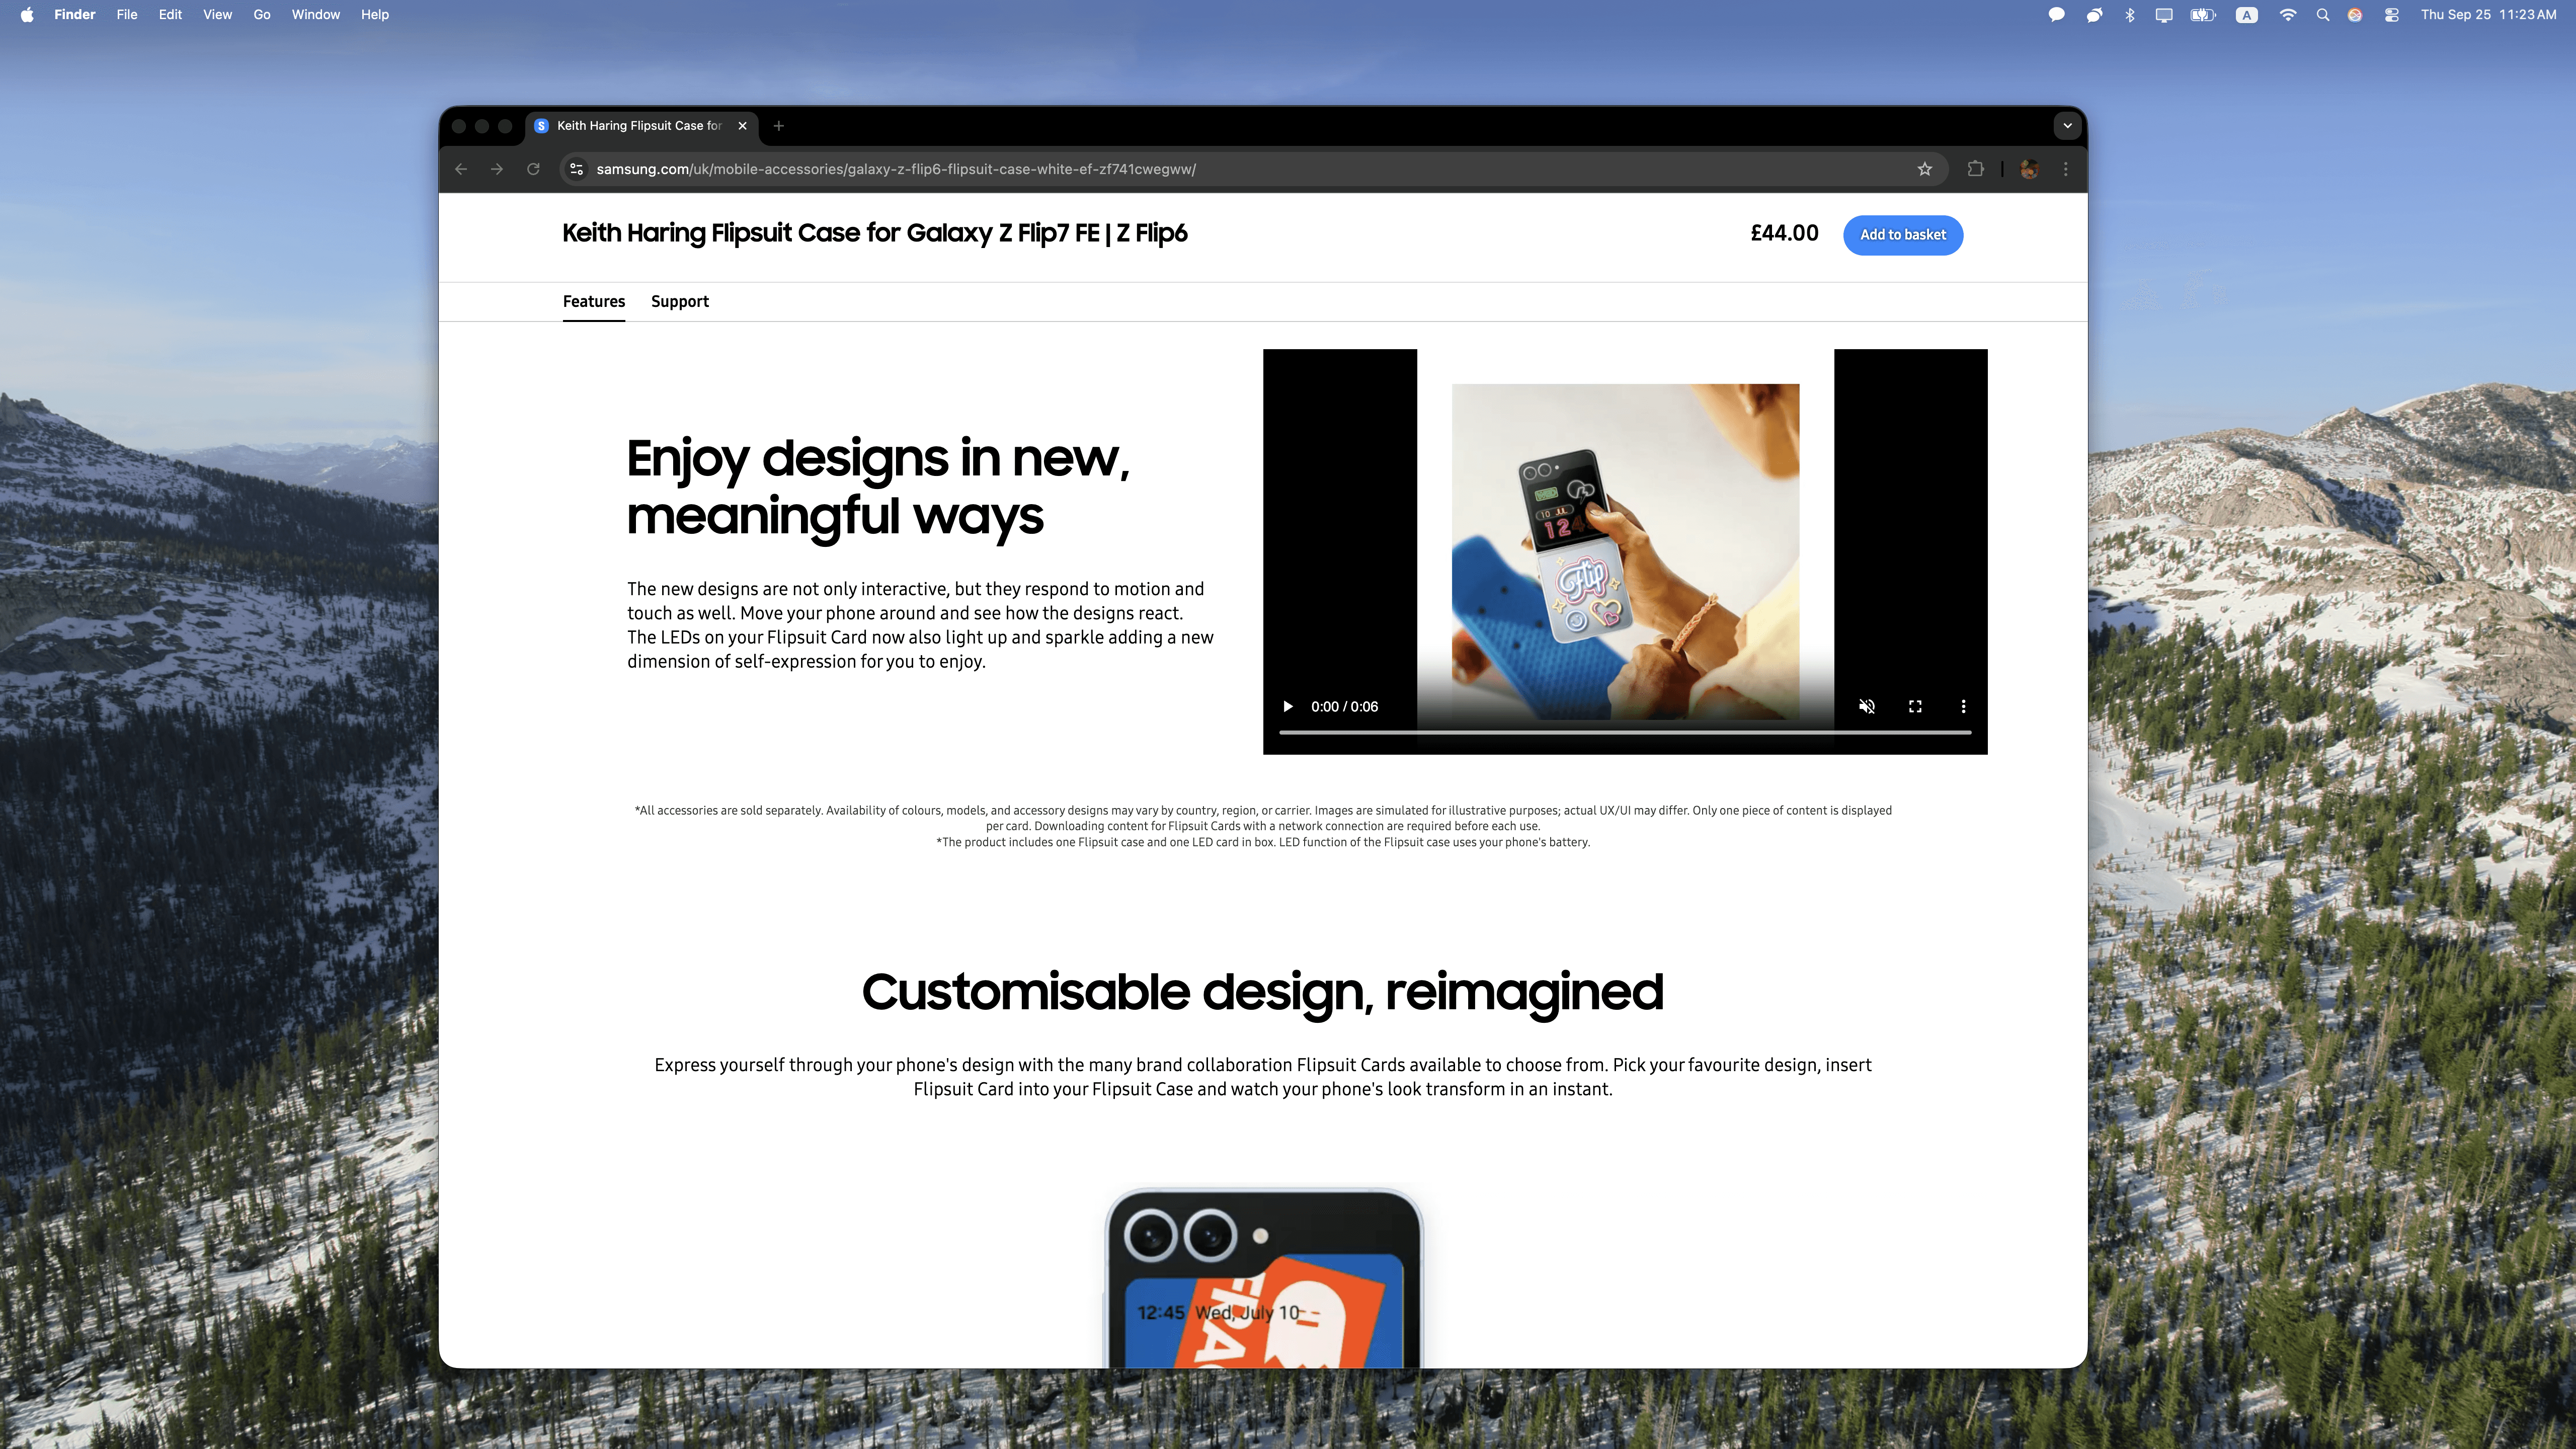Open a new browser tab
This screenshot has width=2576, height=1449.
click(779, 126)
